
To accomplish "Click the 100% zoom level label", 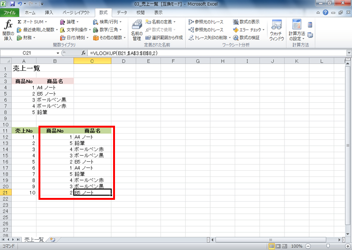I will [x=297, y=246].
